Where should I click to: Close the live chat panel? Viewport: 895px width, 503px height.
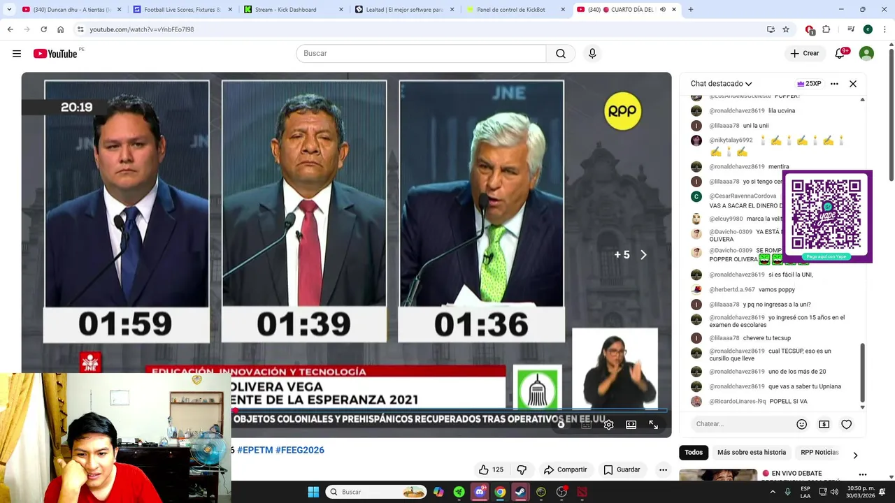pos(853,84)
